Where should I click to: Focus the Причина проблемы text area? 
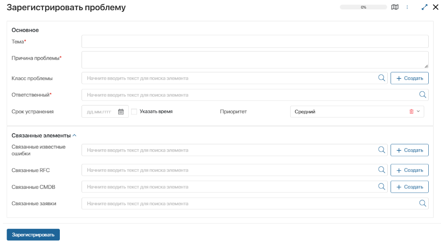pyautogui.click(x=255, y=60)
